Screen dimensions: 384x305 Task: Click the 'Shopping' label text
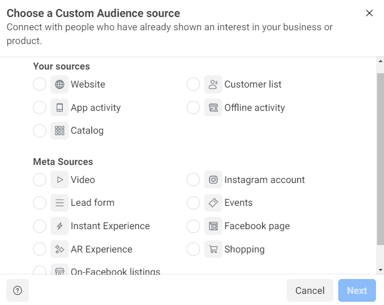point(245,249)
